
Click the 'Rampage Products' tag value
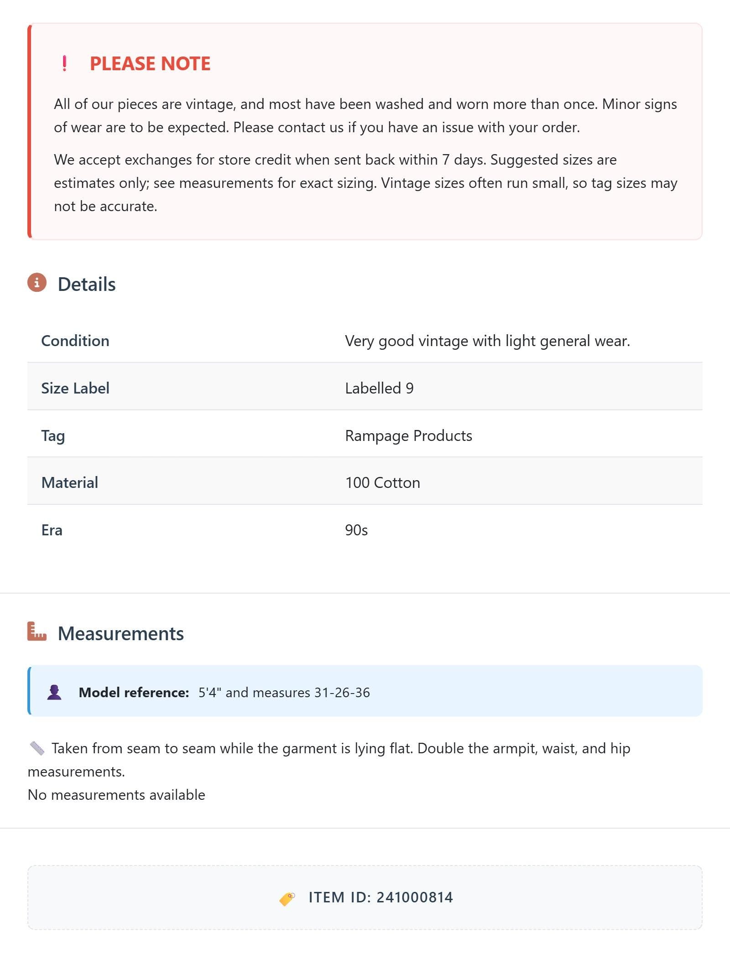click(x=408, y=435)
